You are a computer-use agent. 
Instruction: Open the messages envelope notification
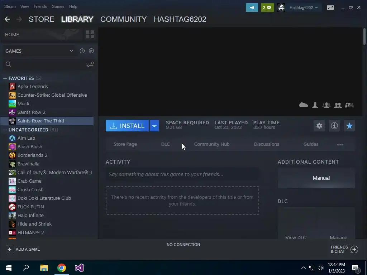(267, 8)
